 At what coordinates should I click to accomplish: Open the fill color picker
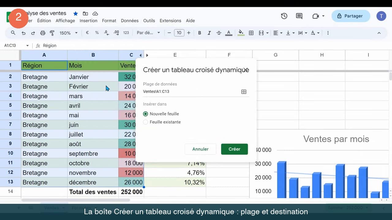241,33
